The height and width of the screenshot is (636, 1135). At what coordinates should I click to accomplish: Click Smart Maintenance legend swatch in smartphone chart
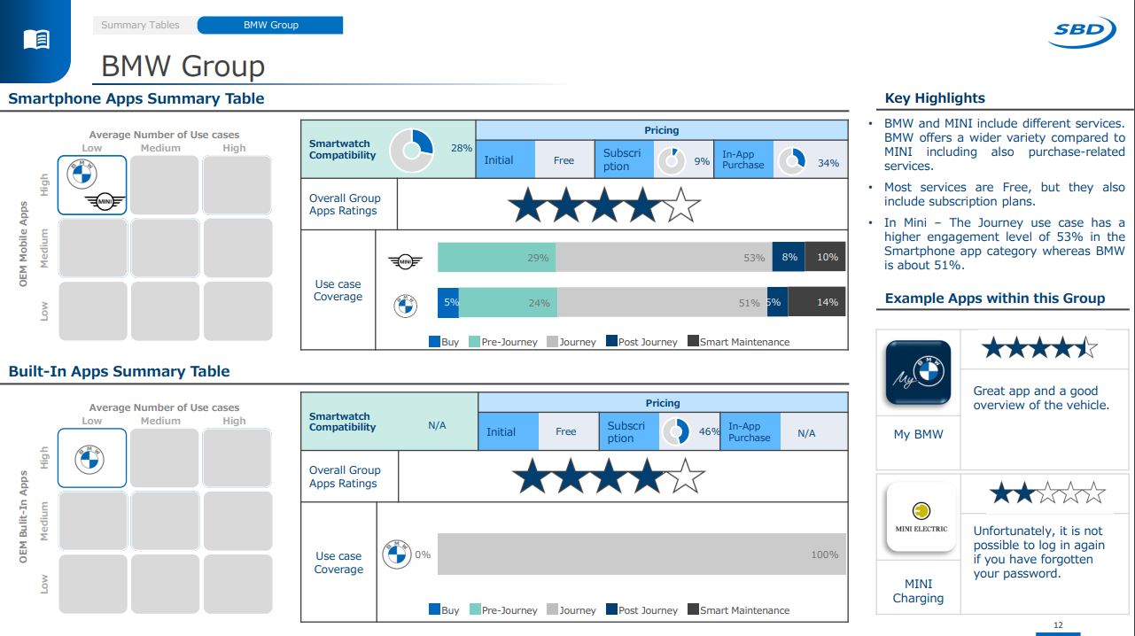coord(693,341)
